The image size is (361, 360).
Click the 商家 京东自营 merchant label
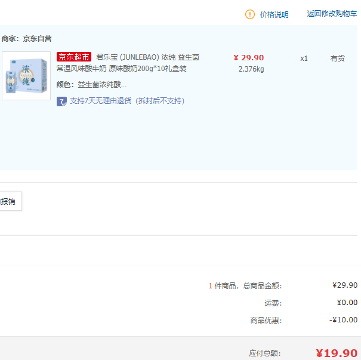pyautogui.click(x=27, y=38)
